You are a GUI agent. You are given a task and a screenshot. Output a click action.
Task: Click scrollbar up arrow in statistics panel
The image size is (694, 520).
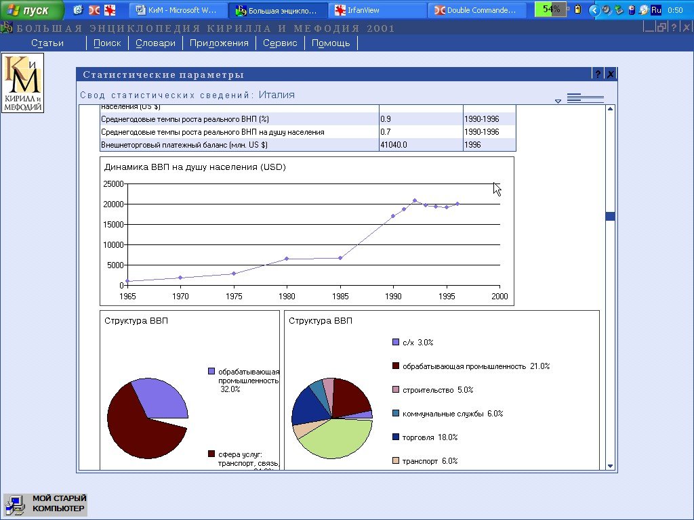click(x=610, y=109)
